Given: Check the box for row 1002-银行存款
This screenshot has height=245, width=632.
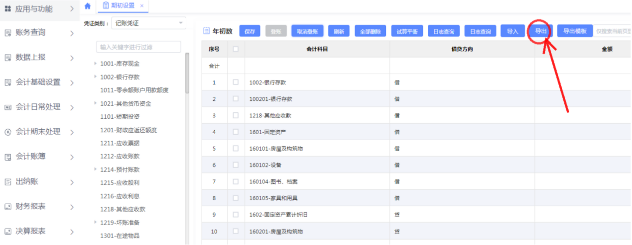Looking at the screenshot, I should click(x=236, y=82).
